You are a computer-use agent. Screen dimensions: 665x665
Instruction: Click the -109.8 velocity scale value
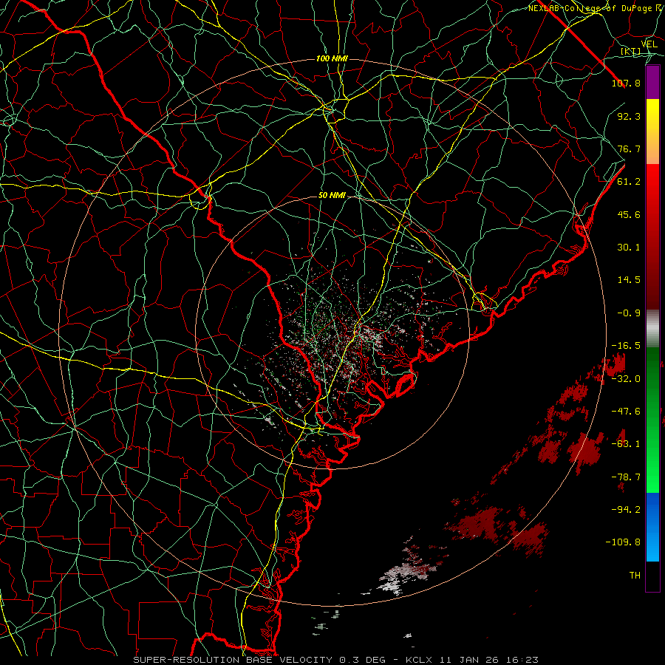click(x=623, y=542)
